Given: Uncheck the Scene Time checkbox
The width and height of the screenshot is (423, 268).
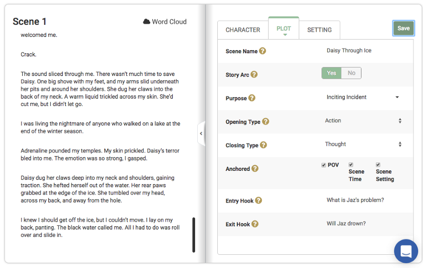Looking at the screenshot, I should 351,165.
